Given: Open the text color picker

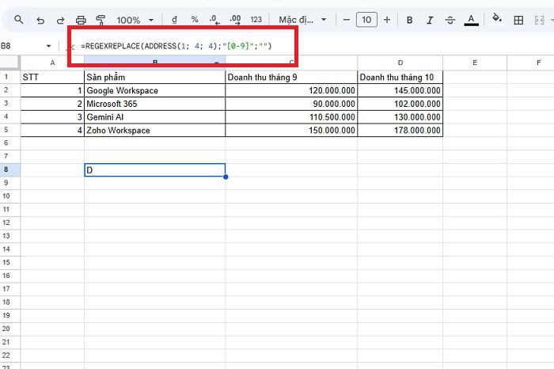Looking at the screenshot, I should (x=471, y=20).
